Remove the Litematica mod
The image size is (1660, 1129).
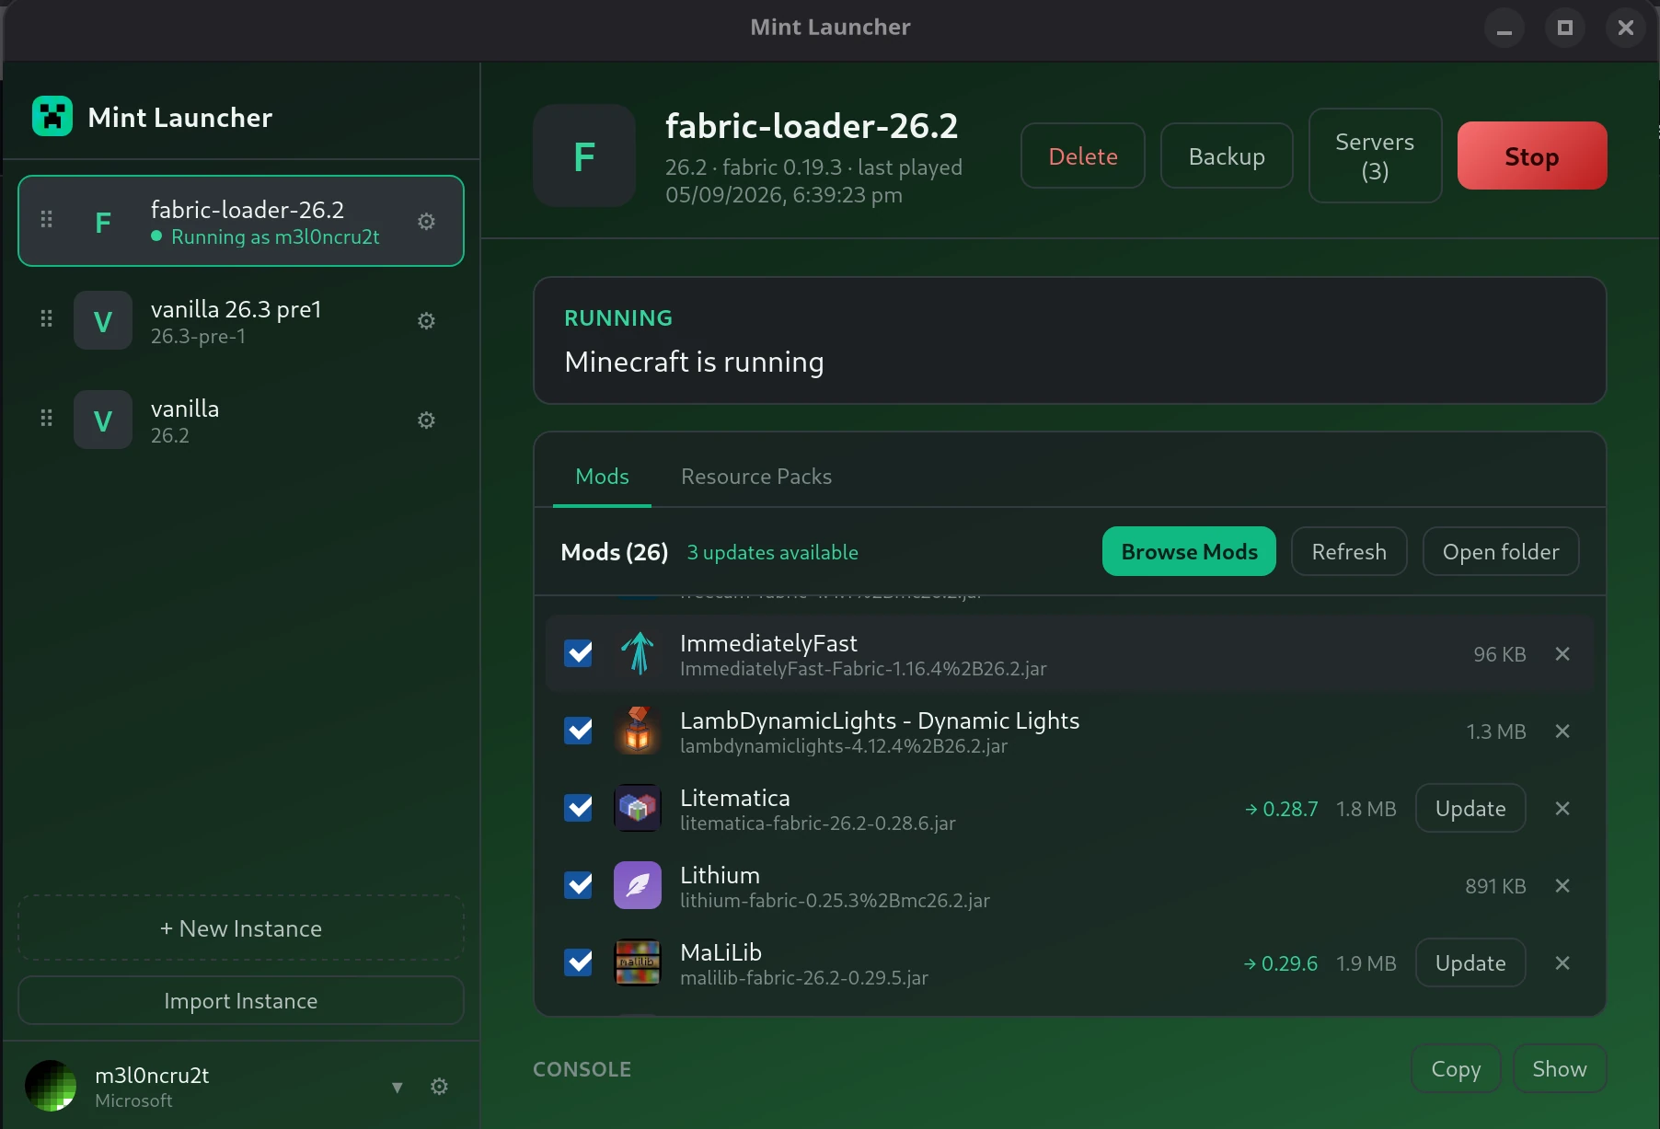pyautogui.click(x=1562, y=809)
